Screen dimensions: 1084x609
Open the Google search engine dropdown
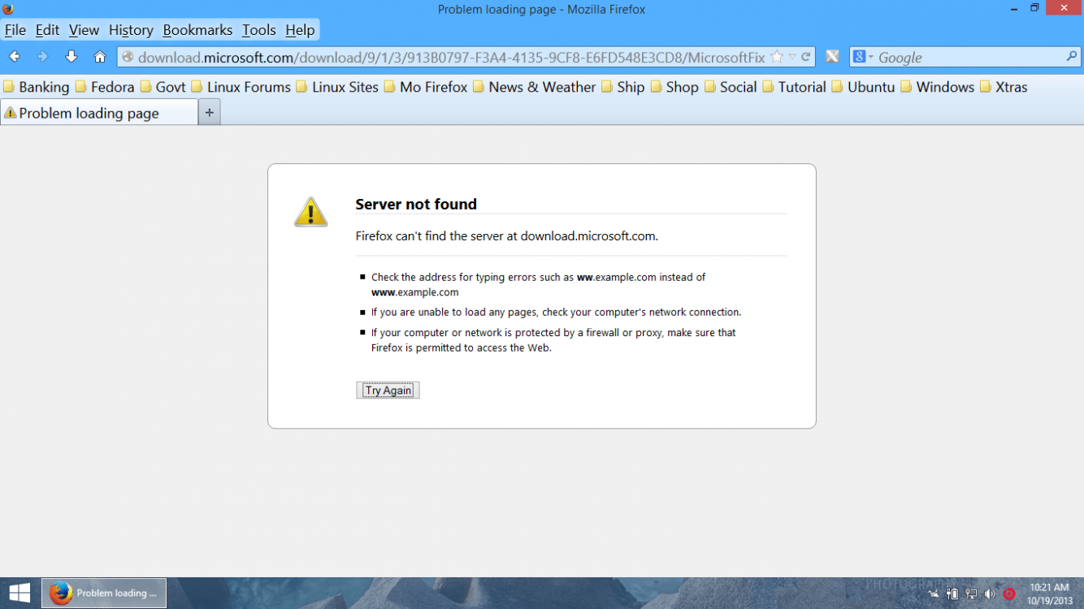pyautogui.click(x=863, y=57)
